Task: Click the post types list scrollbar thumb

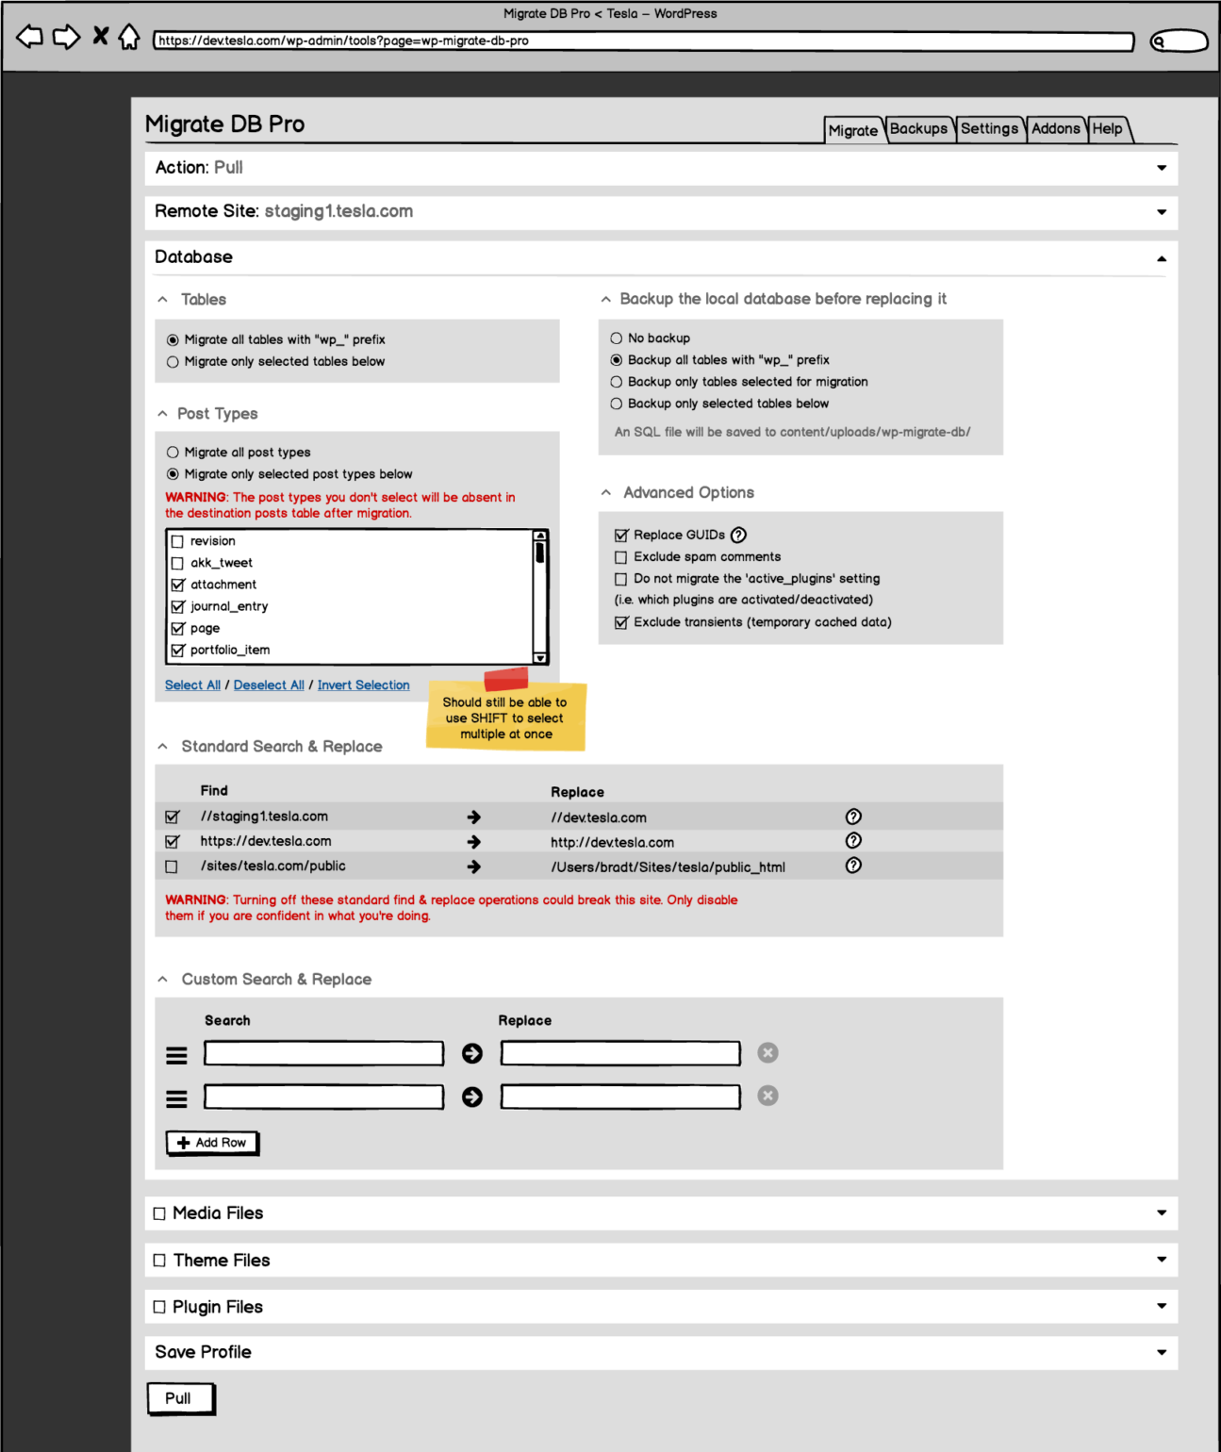Action: tap(540, 553)
